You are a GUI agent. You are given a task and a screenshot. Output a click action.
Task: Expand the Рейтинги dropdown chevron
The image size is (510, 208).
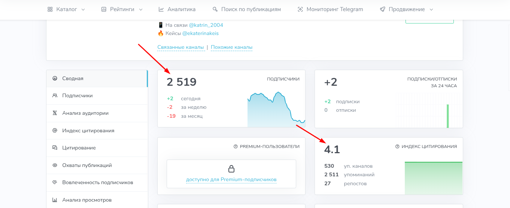[x=141, y=9]
